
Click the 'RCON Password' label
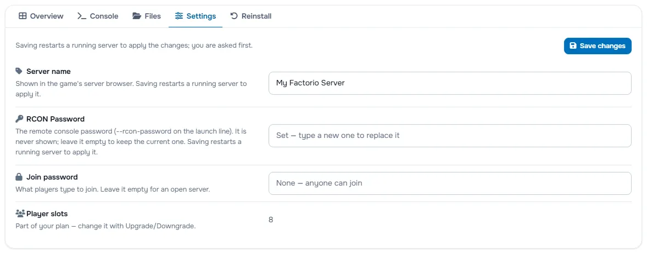tap(55, 119)
